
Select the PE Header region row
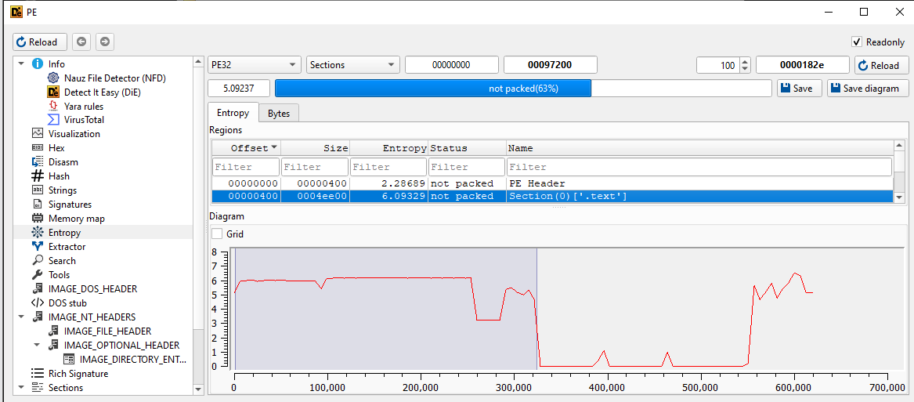[x=552, y=183]
